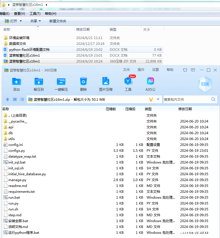Select the 数据库文件 folder in Explorer
This screenshot has width=220, height=238.
(18, 44)
